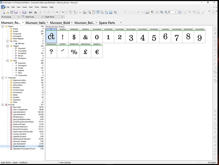Select the Composite glyphs filter
This screenshot has height=165, width=219.
tap(17, 34)
